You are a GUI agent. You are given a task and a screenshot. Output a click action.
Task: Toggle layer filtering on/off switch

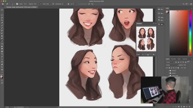(188, 62)
